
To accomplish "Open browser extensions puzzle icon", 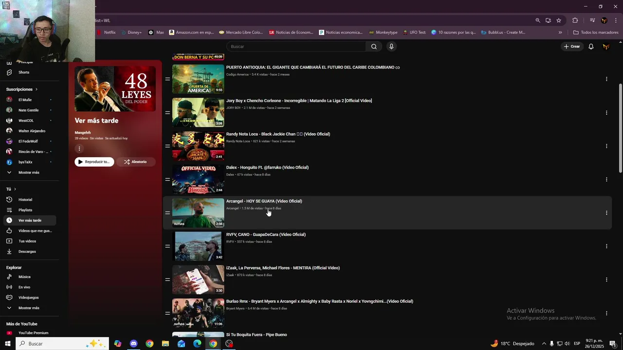I will pos(575,20).
